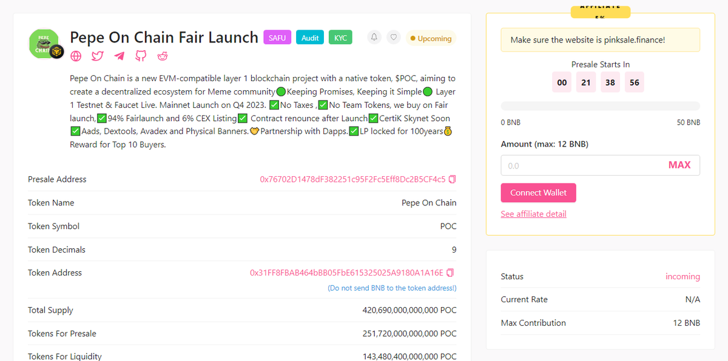728x361 pixels.
Task: Open See affiliate detail link
Action: pos(533,214)
